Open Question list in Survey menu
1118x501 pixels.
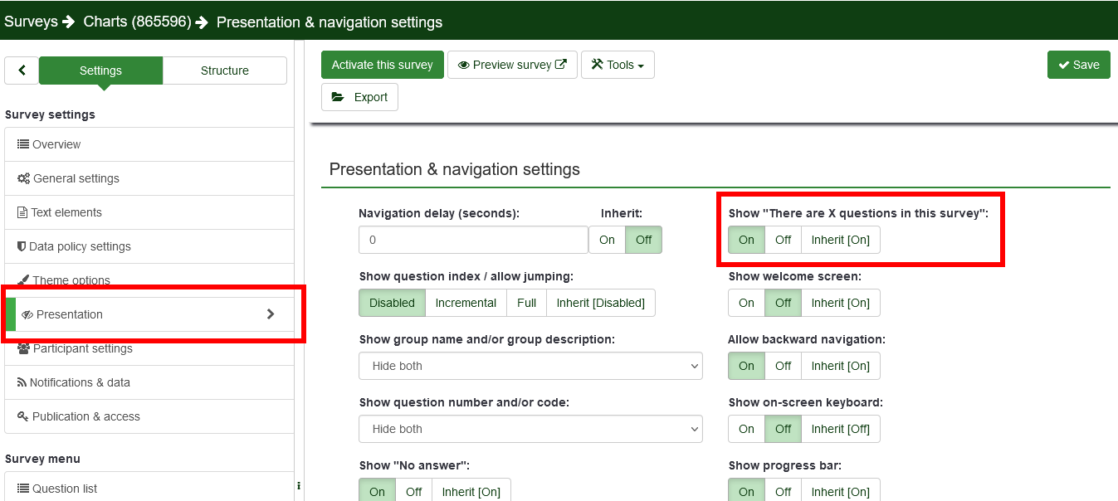pyautogui.click(x=65, y=489)
